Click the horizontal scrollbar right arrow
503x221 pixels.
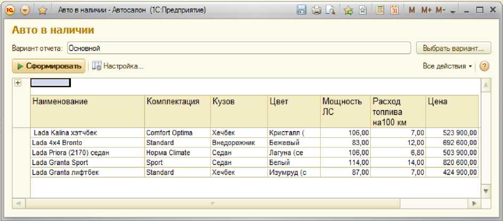pos(474,203)
